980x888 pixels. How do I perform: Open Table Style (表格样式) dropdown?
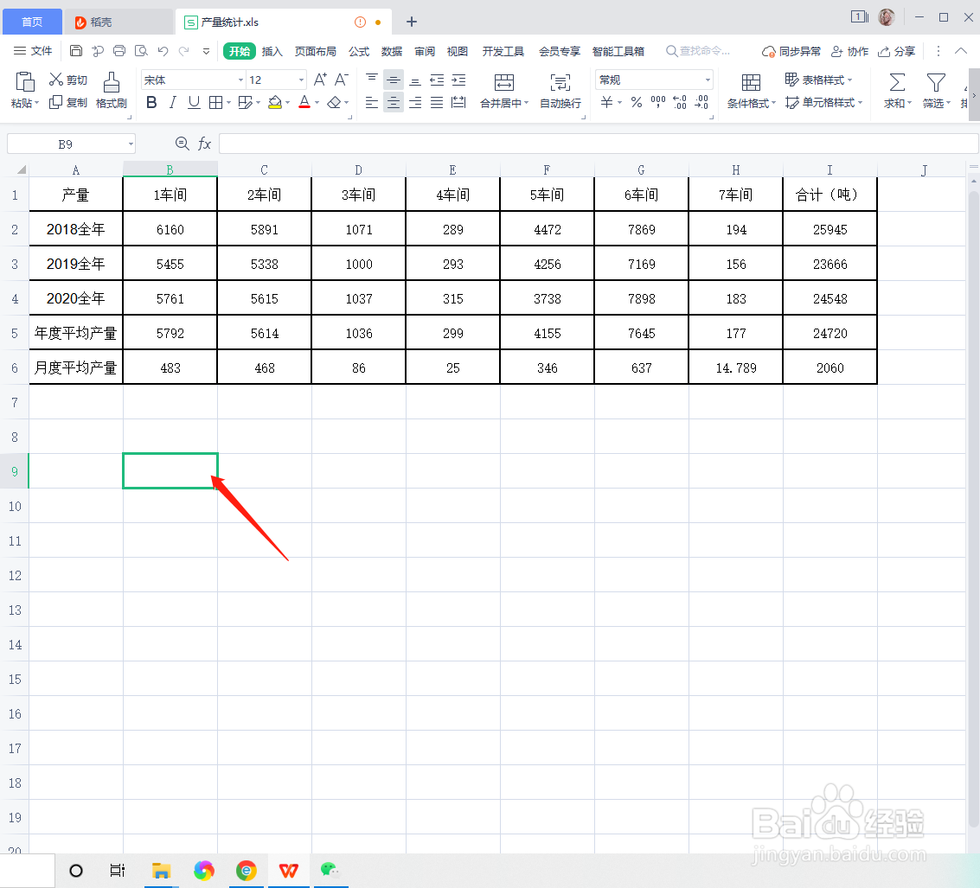819,80
